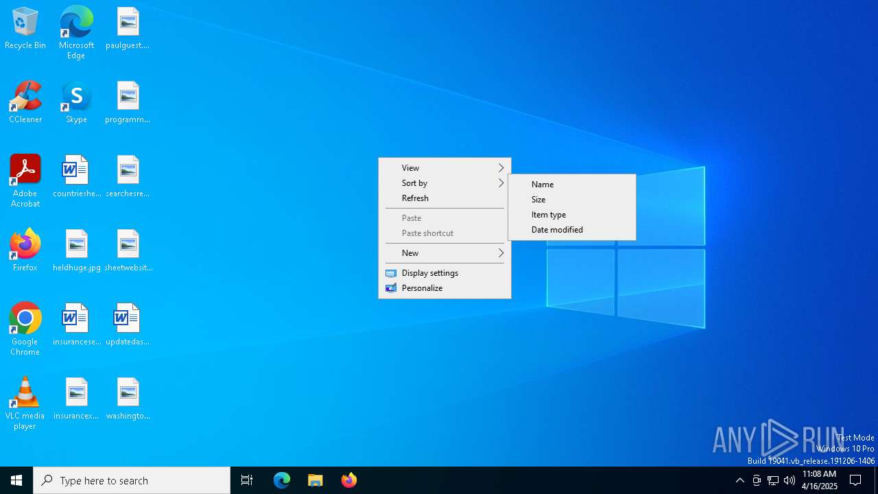878x494 pixels.
Task: Select the insurancese Word document icon
Action: [x=76, y=325]
